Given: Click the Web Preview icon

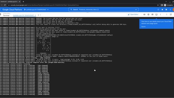Looking at the screenshot, I should pos(148,14).
